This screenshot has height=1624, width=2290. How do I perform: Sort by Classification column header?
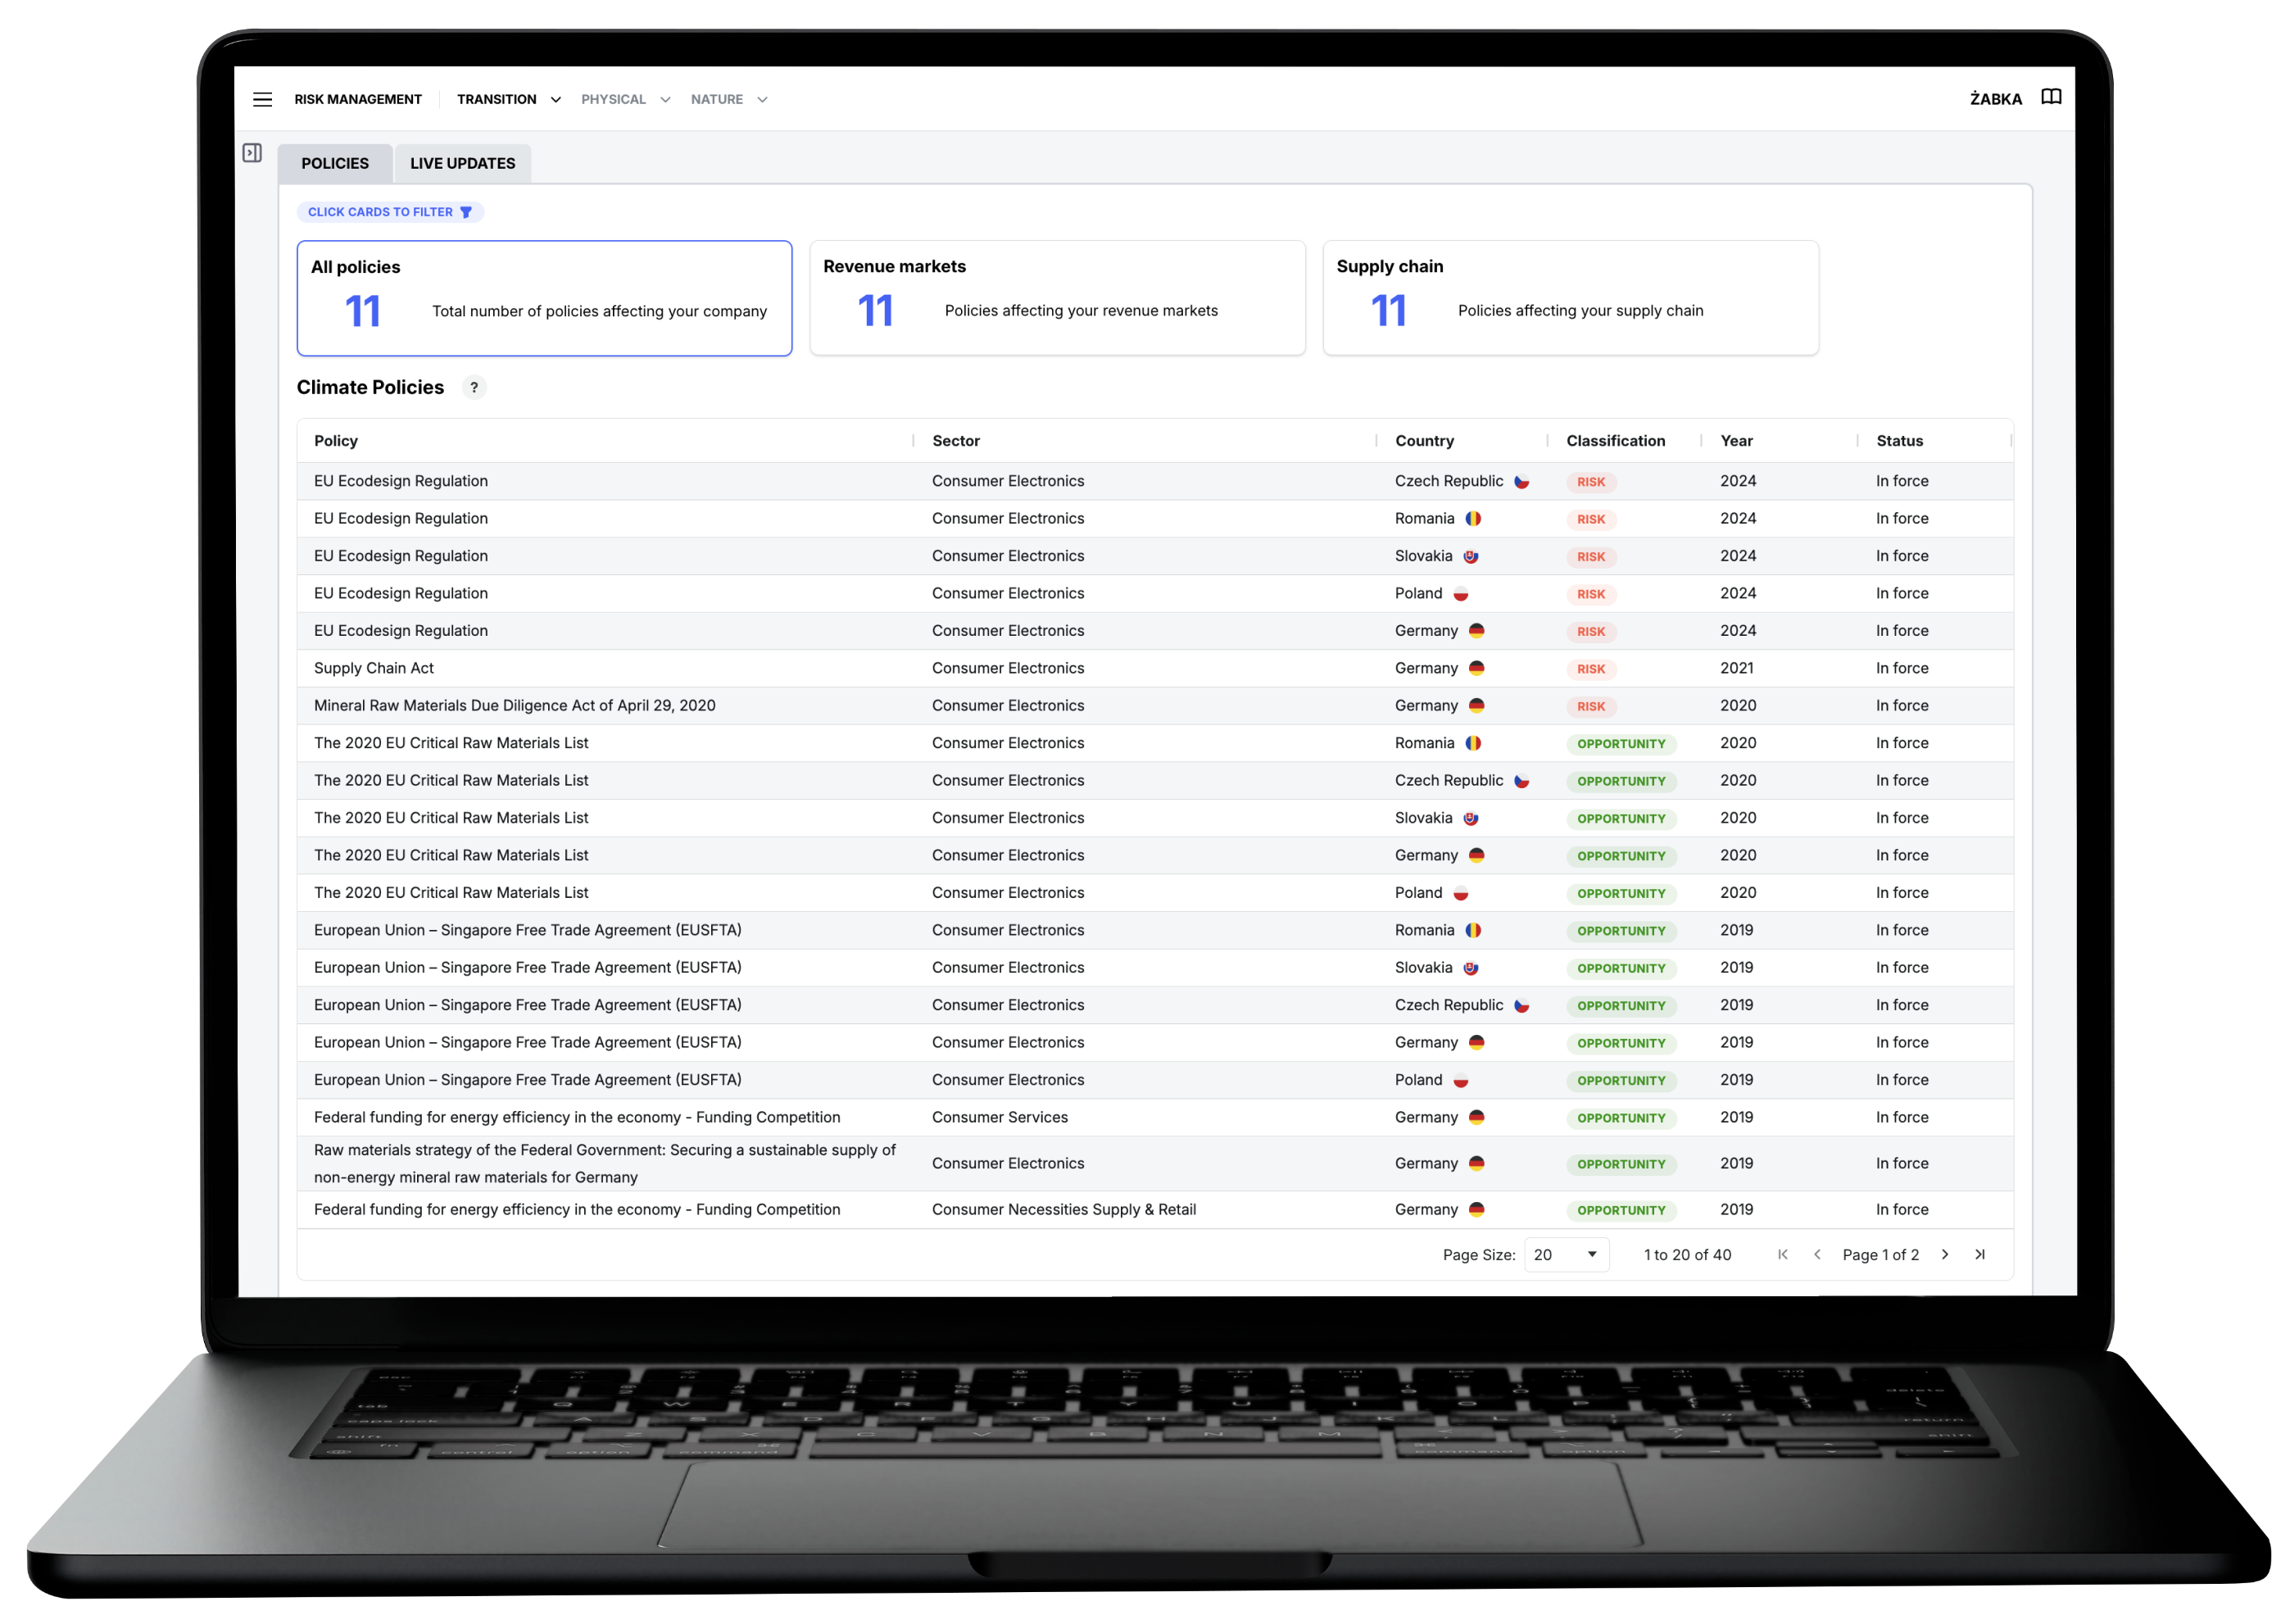(x=1615, y=441)
